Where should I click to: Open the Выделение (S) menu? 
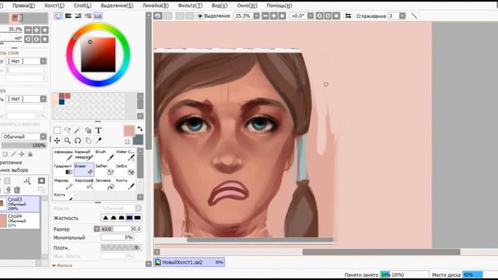(117, 5)
